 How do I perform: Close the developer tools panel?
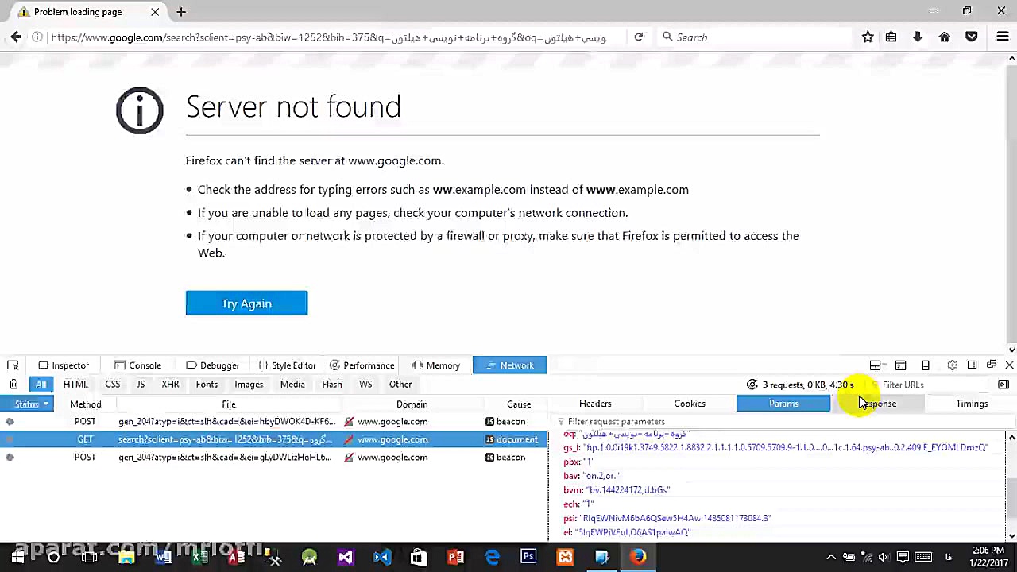(1009, 365)
